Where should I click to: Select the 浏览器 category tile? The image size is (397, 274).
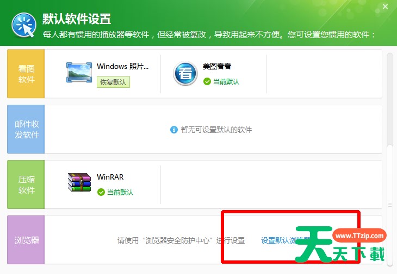(26, 240)
